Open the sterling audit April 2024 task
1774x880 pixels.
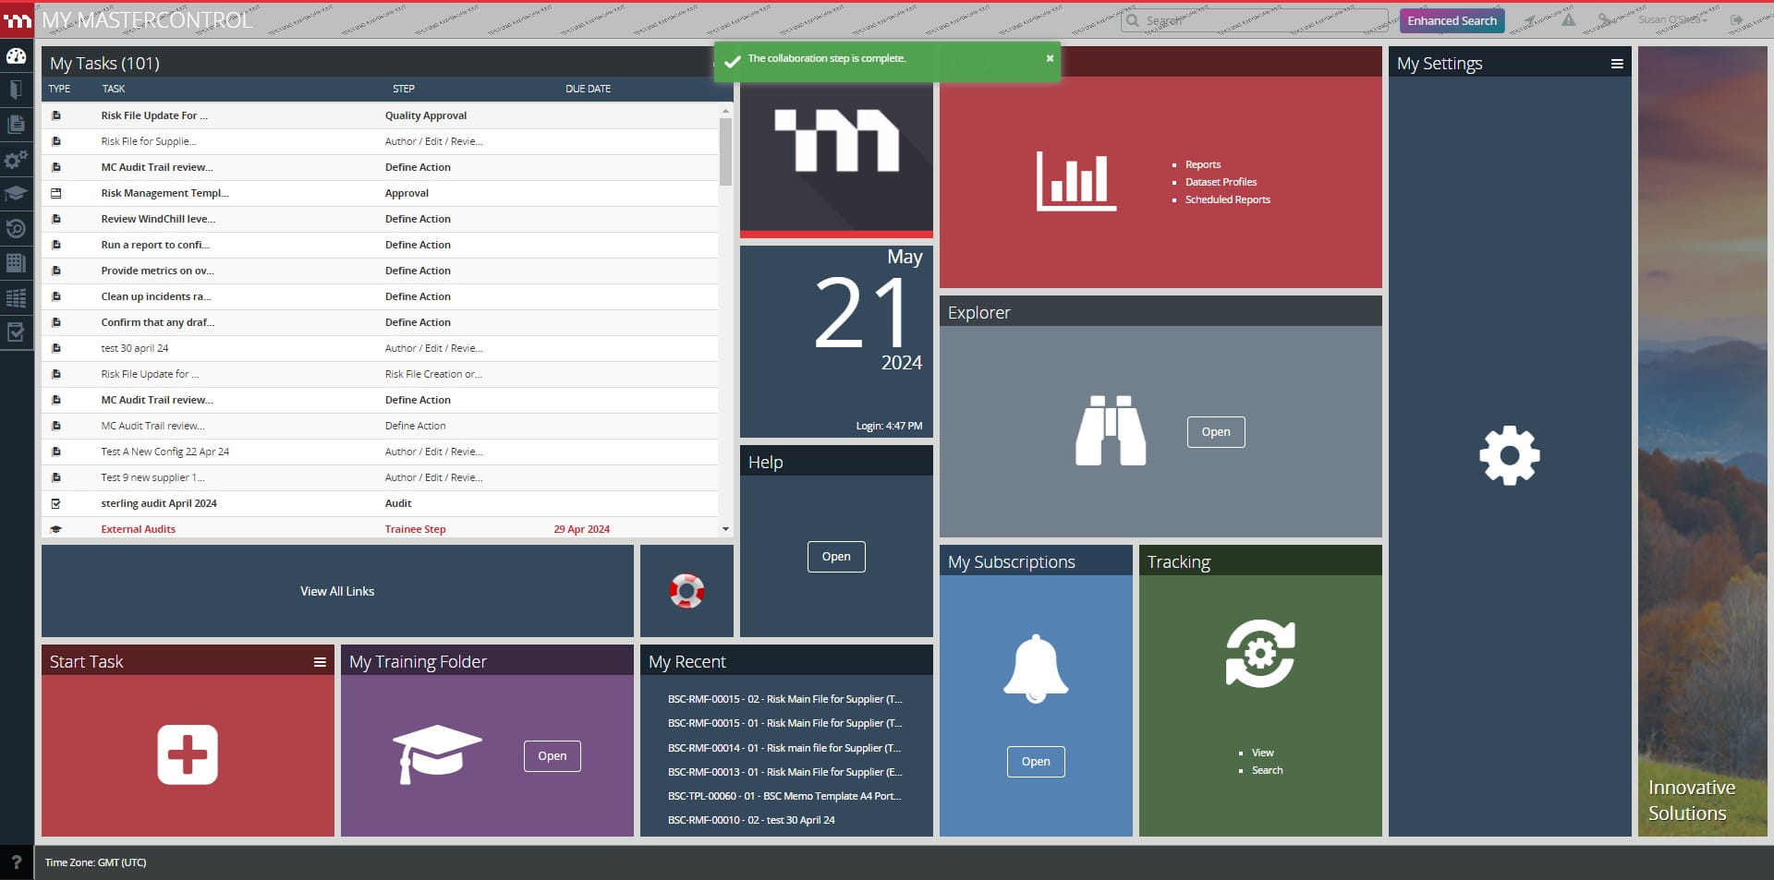pos(158,503)
